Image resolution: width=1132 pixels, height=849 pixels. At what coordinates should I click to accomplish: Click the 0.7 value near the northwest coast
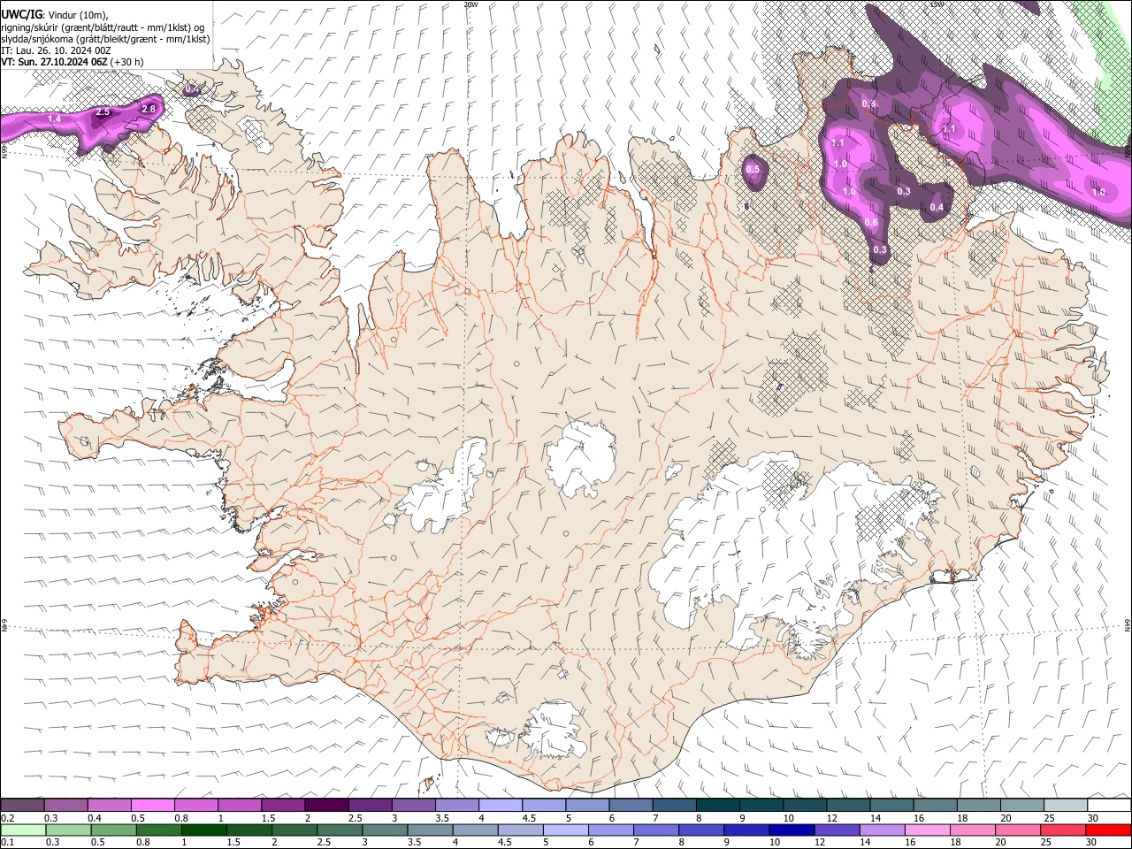[192, 89]
